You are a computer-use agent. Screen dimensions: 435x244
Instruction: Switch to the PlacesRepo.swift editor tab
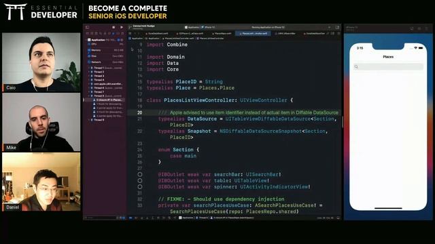(x=222, y=33)
